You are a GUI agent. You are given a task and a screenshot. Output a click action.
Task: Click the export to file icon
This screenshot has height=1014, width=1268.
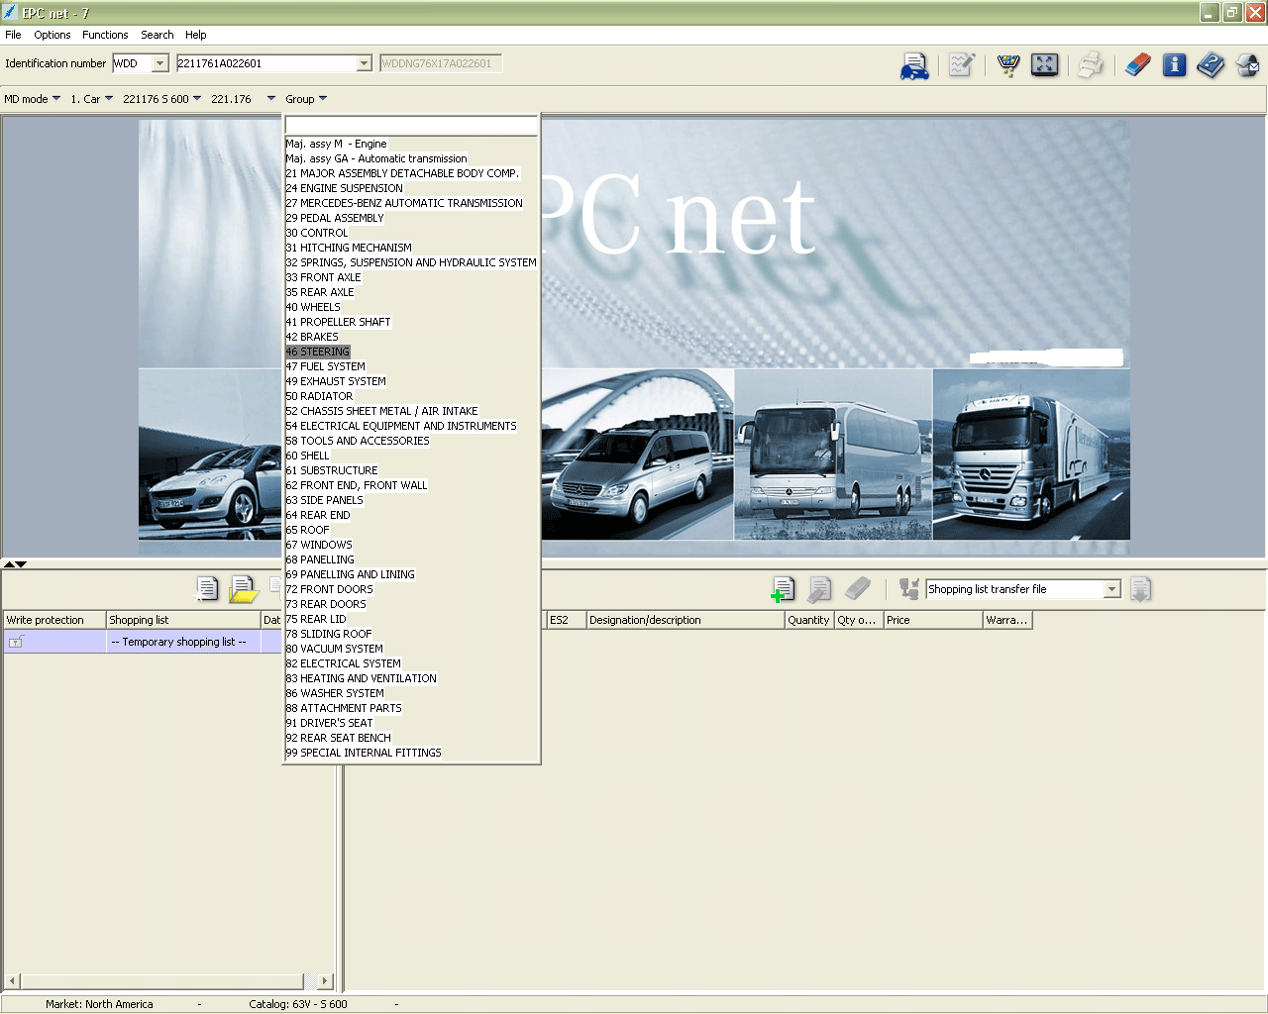point(1140,589)
